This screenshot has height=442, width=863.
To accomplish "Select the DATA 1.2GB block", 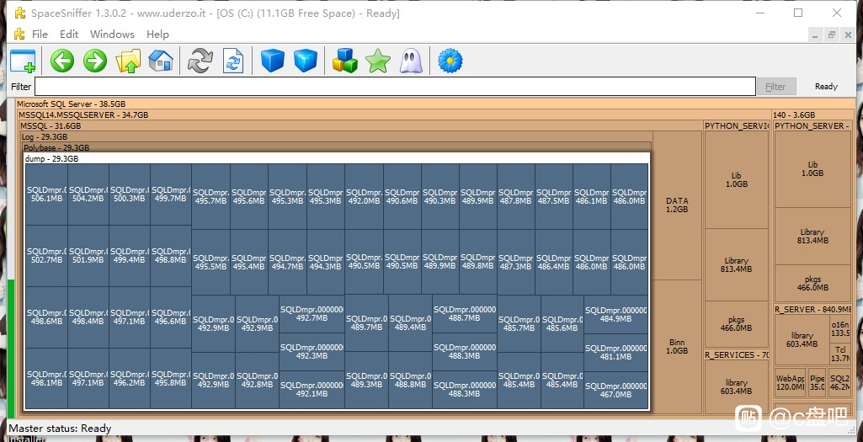I will [x=677, y=205].
